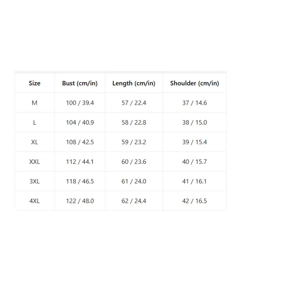Select shoulder value 40 / 15.7

[x=194, y=162]
